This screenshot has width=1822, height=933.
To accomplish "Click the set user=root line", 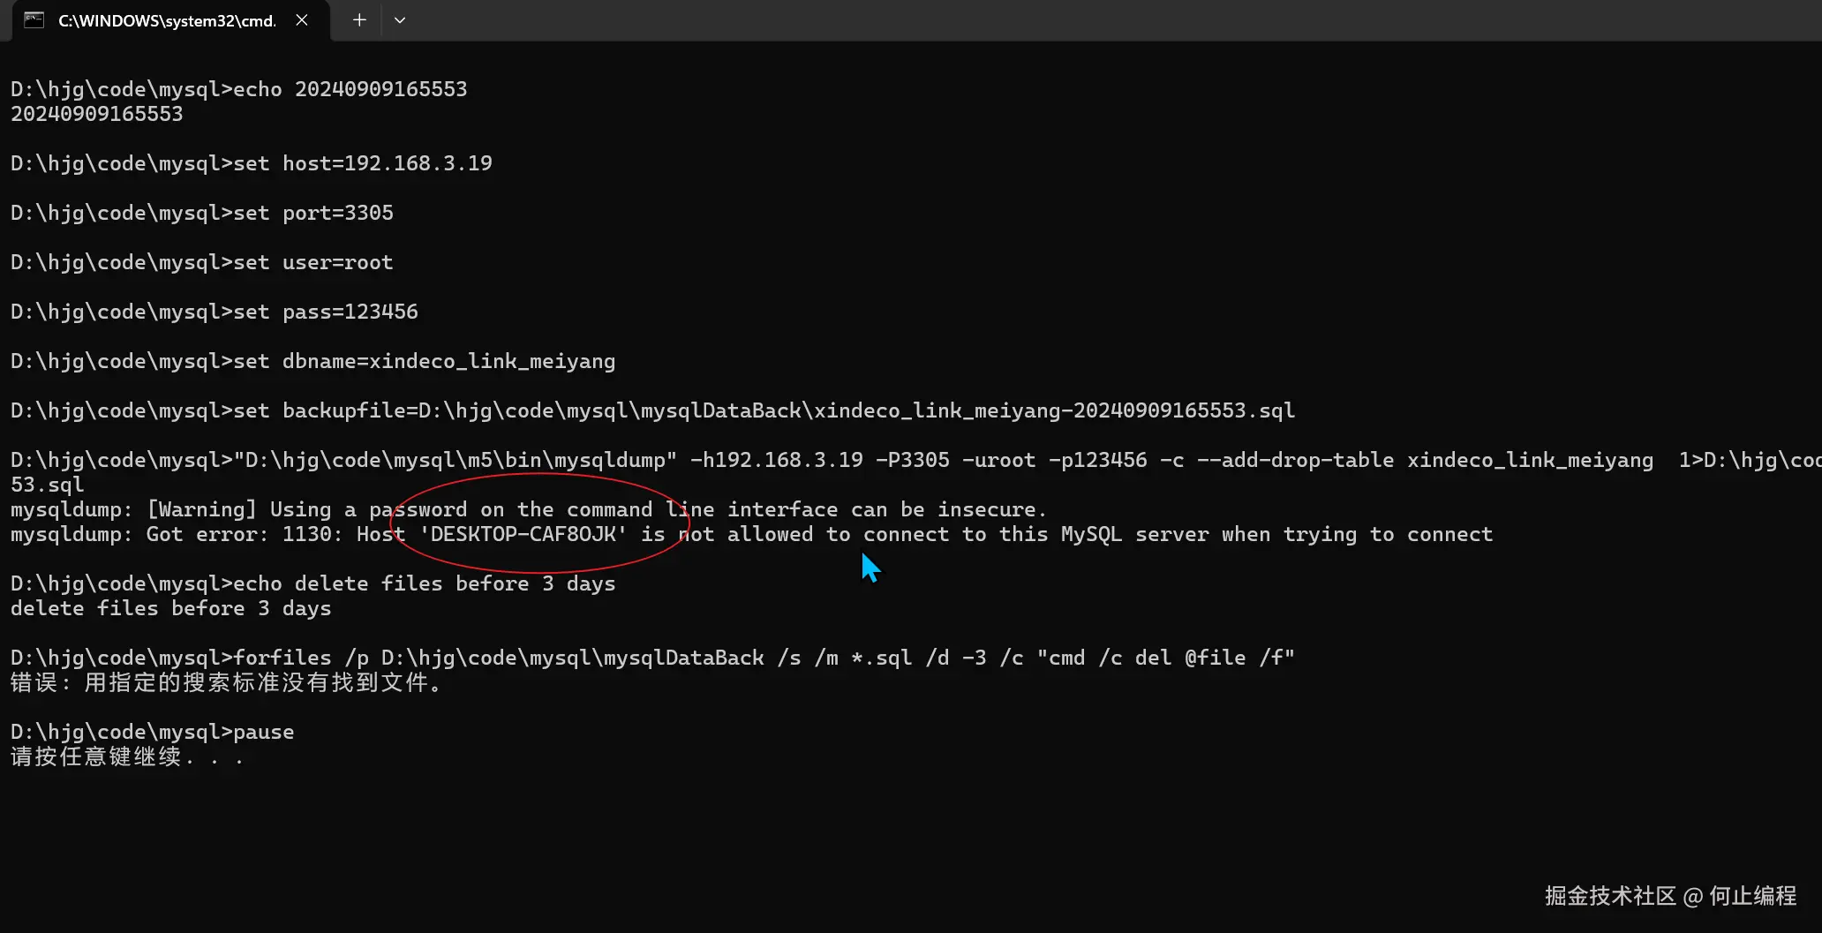I will [201, 262].
